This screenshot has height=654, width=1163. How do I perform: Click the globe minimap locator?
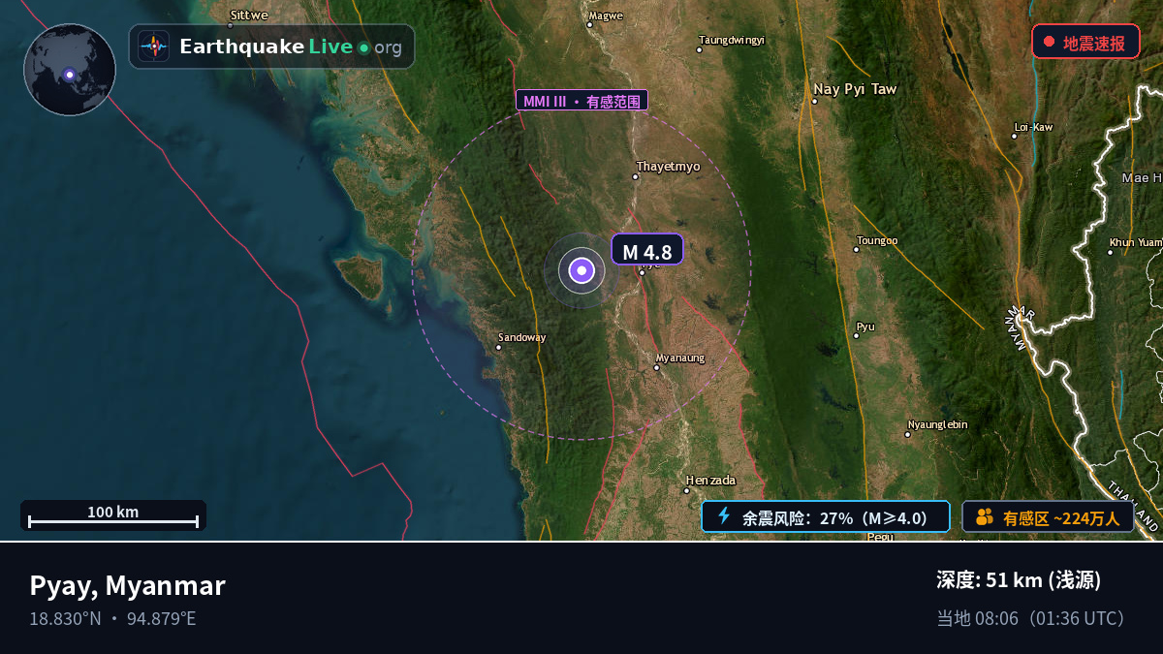point(70,70)
